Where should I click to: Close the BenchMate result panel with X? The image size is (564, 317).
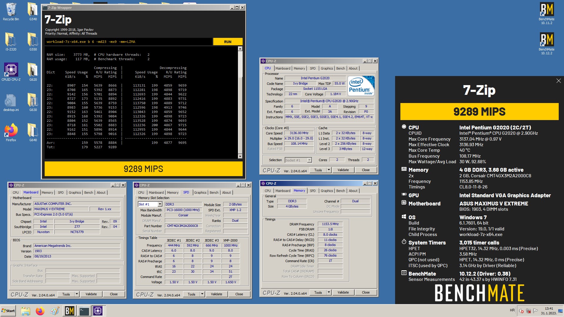(x=558, y=81)
